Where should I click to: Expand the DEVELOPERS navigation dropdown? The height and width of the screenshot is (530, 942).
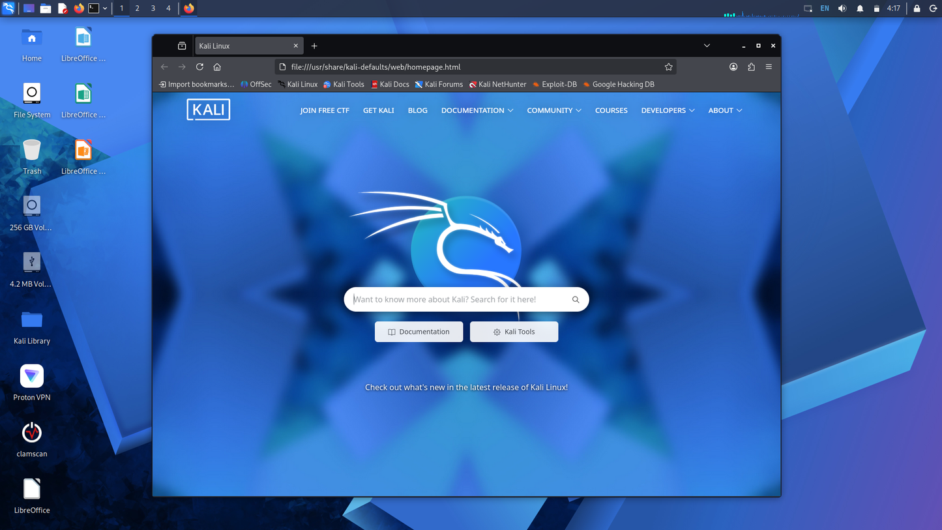(x=668, y=110)
